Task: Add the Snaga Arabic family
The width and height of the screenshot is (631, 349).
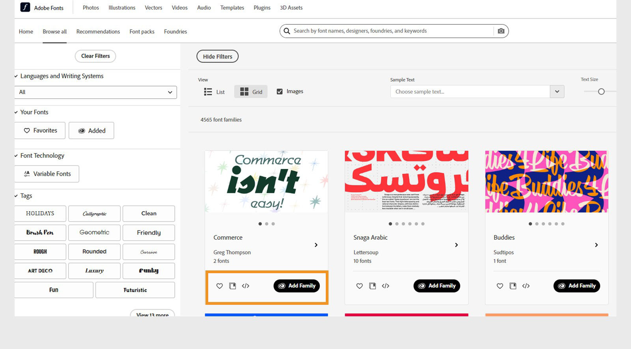Action: point(437,286)
